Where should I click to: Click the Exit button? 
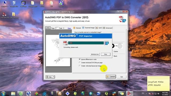(122, 77)
